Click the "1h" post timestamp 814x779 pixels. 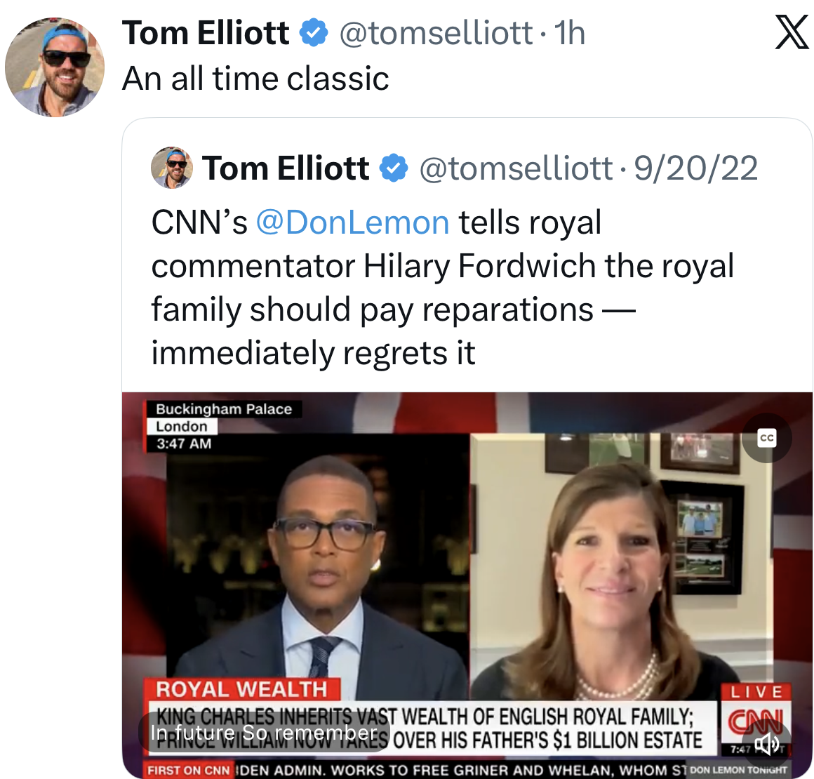click(x=569, y=33)
